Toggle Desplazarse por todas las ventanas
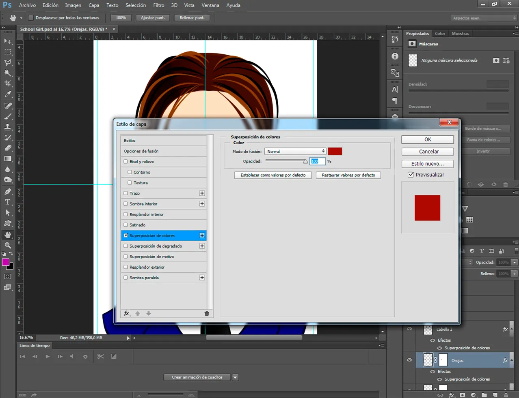The height and width of the screenshot is (398, 519). 31,18
